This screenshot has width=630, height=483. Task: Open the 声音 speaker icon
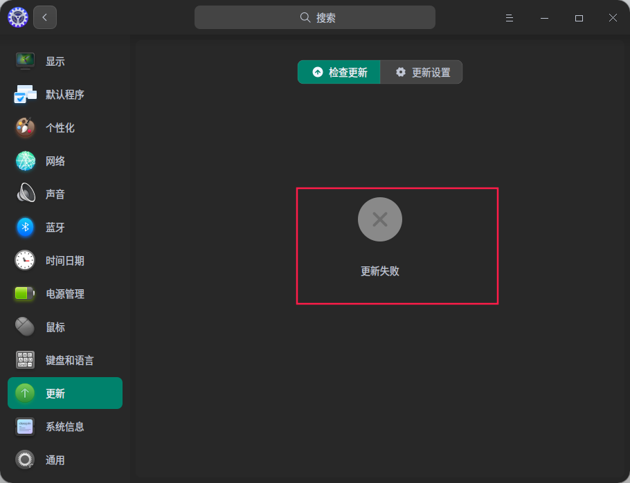pyautogui.click(x=26, y=194)
